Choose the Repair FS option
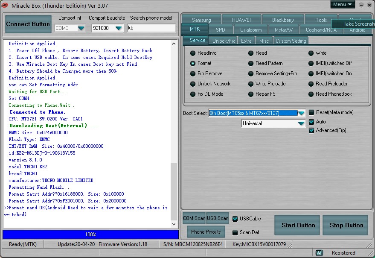This screenshot has width=375, height=258. [x=262, y=94]
